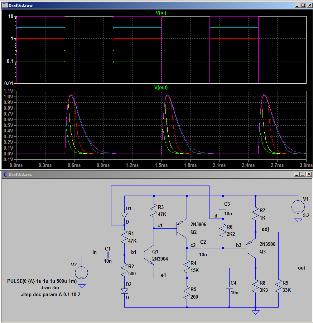This screenshot has height=323, width=313.
Task: Select resistor R5 200 symbol
Action: click(x=187, y=293)
